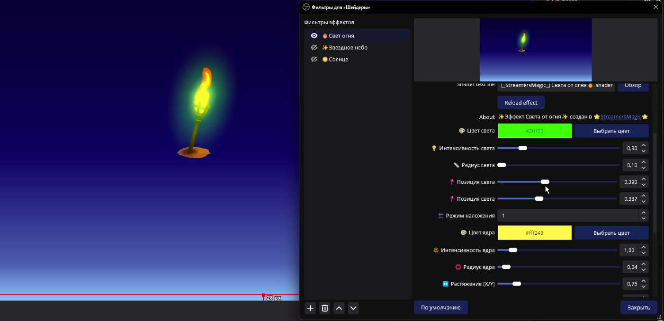
Task: Increase Режим наложения value with up arrow
Action: point(644,213)
